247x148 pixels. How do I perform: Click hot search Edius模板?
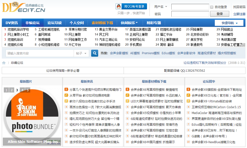click(x=168, y=53)
